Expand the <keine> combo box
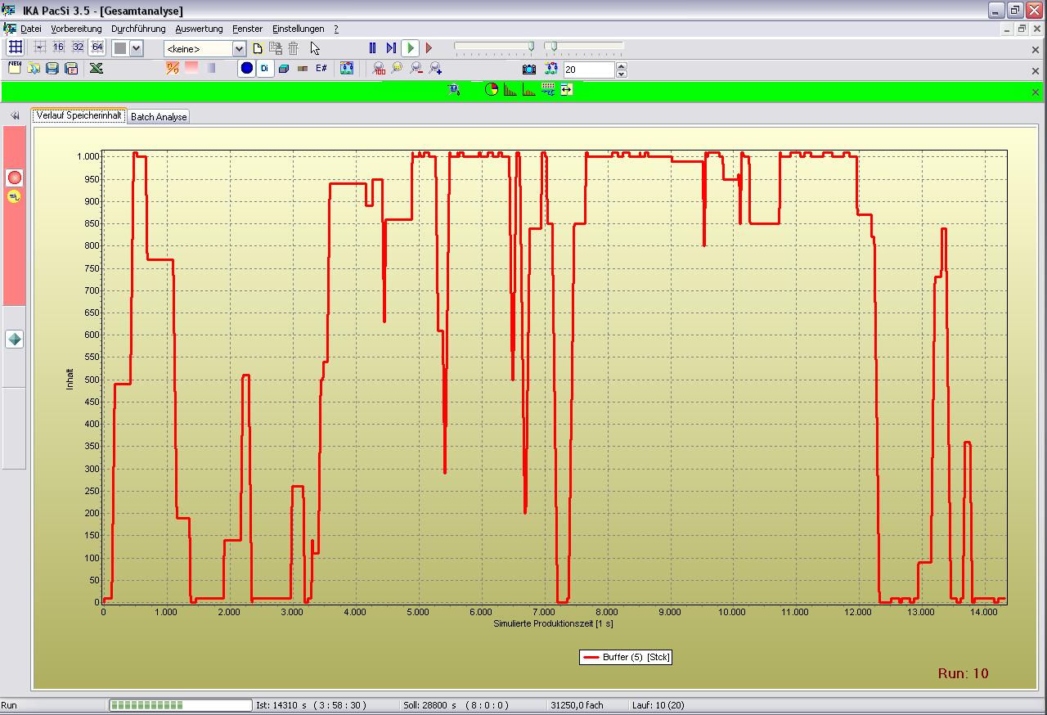 [239, 49]
